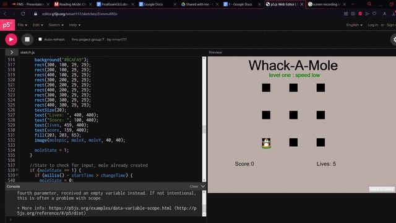Viewport: 396px width, 223px height.
Task: Open a new browser tab with plus
Action: (353, 4)
